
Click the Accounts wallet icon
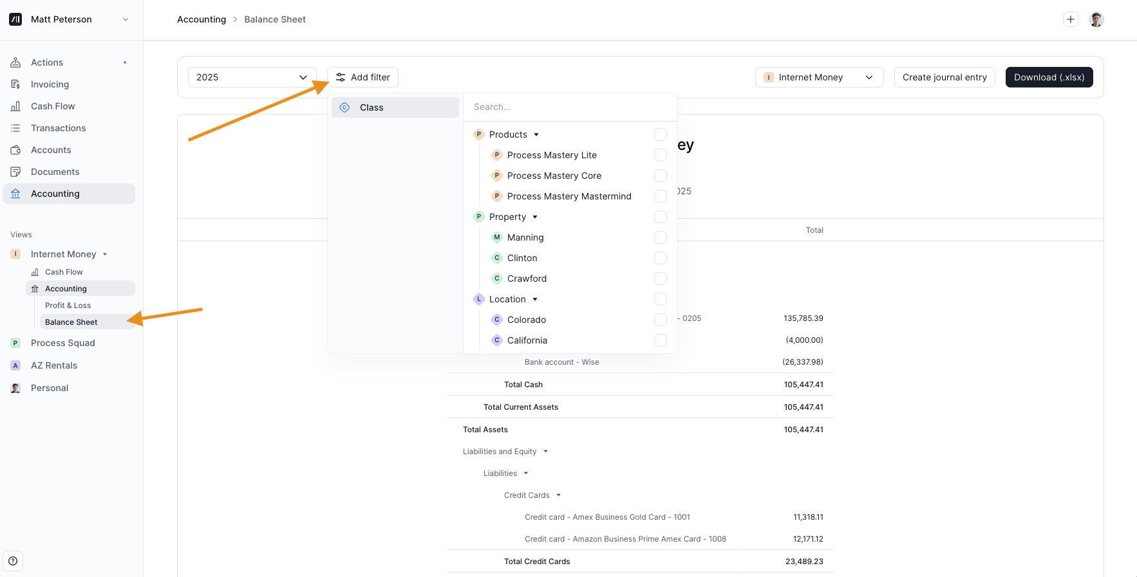tap(15, 150)
